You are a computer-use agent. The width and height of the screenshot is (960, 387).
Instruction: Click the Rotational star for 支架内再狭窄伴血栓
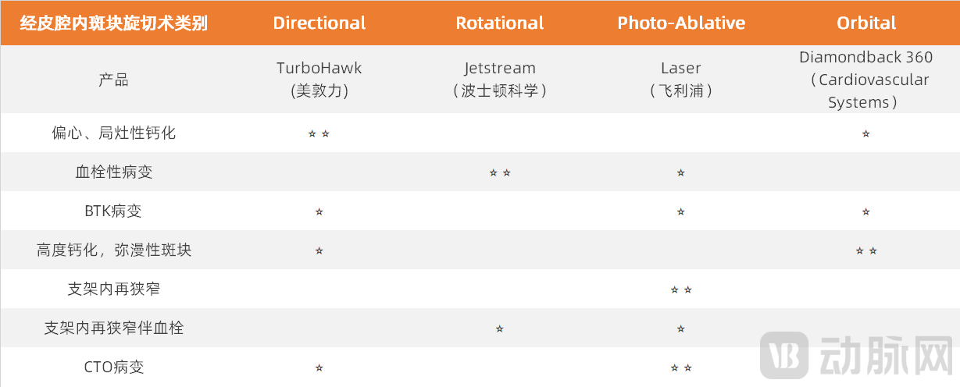coord(500,329)
